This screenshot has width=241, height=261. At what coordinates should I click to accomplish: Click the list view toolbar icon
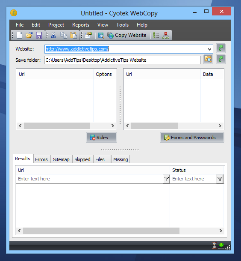156,35
